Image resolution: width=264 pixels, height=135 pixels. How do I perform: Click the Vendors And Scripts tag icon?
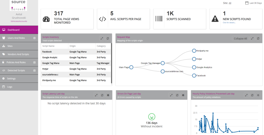point(3,54)
